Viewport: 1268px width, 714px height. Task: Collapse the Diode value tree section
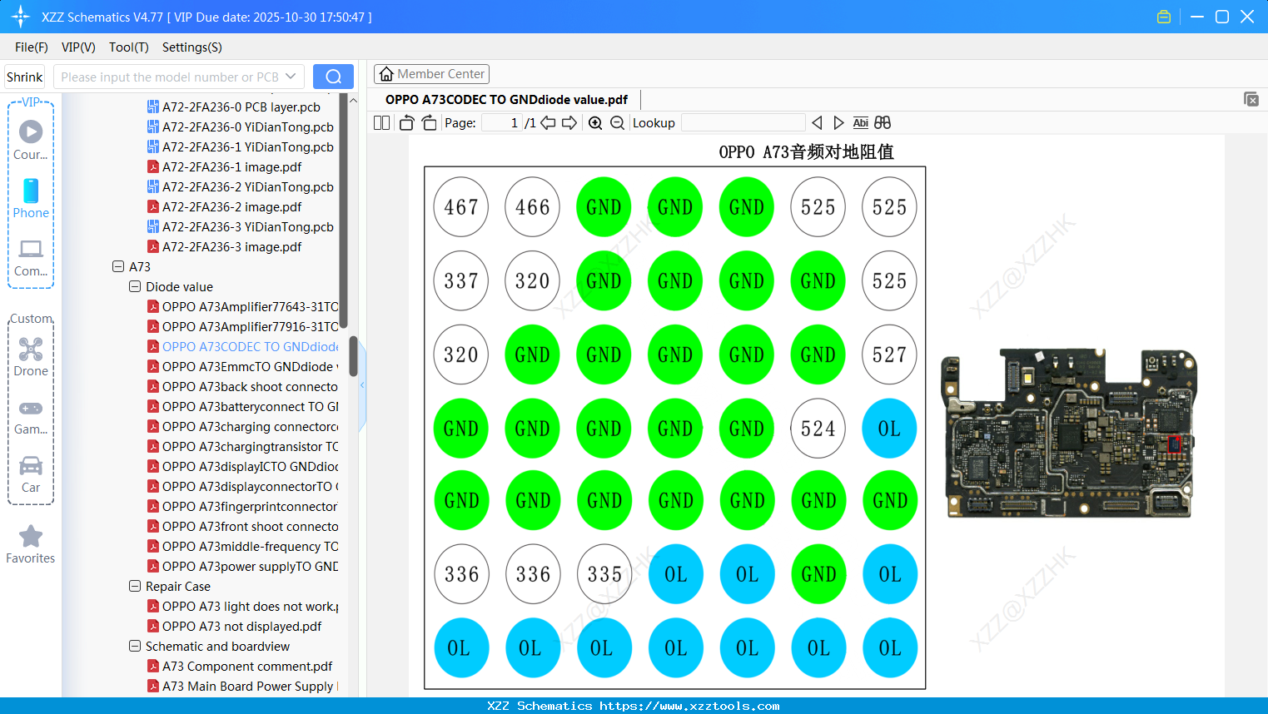(x=135, y=286)
